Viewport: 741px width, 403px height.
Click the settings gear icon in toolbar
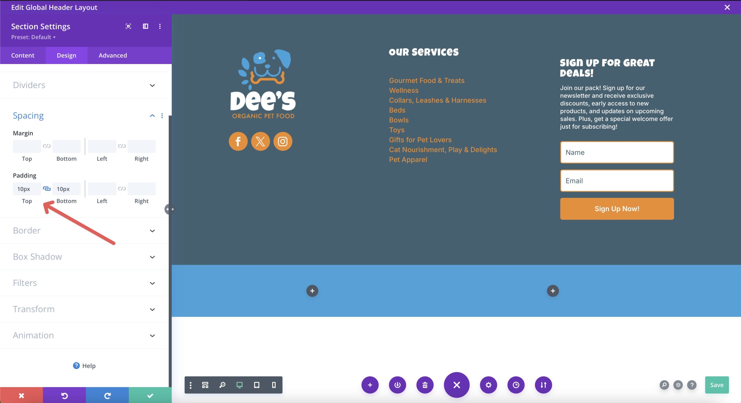pos(488,385)
